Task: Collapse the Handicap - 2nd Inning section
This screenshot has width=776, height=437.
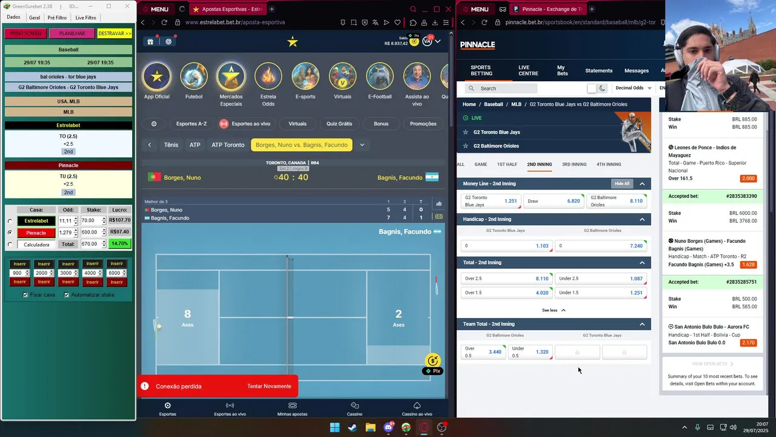Action: click(642, 219)
